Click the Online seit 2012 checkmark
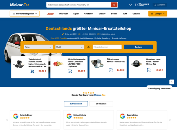The image size is (177, 133). pyautogui.click(x=62, y=34)
